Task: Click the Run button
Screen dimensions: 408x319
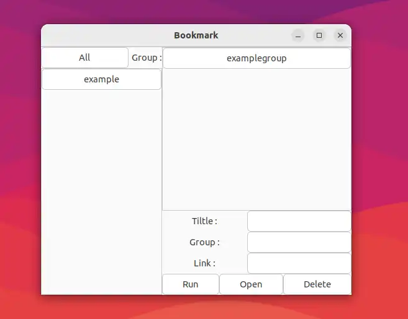Action: [191, 284]
